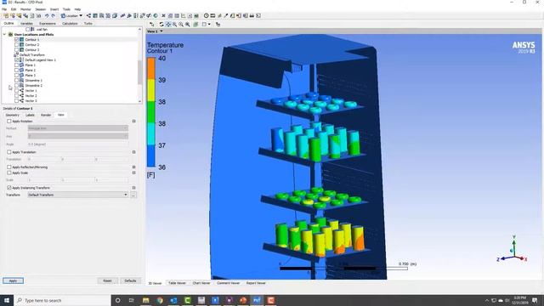The width and height of the screenshot is (544, 306).
Task: Open Task View on the taskbar
Action: 132,300
